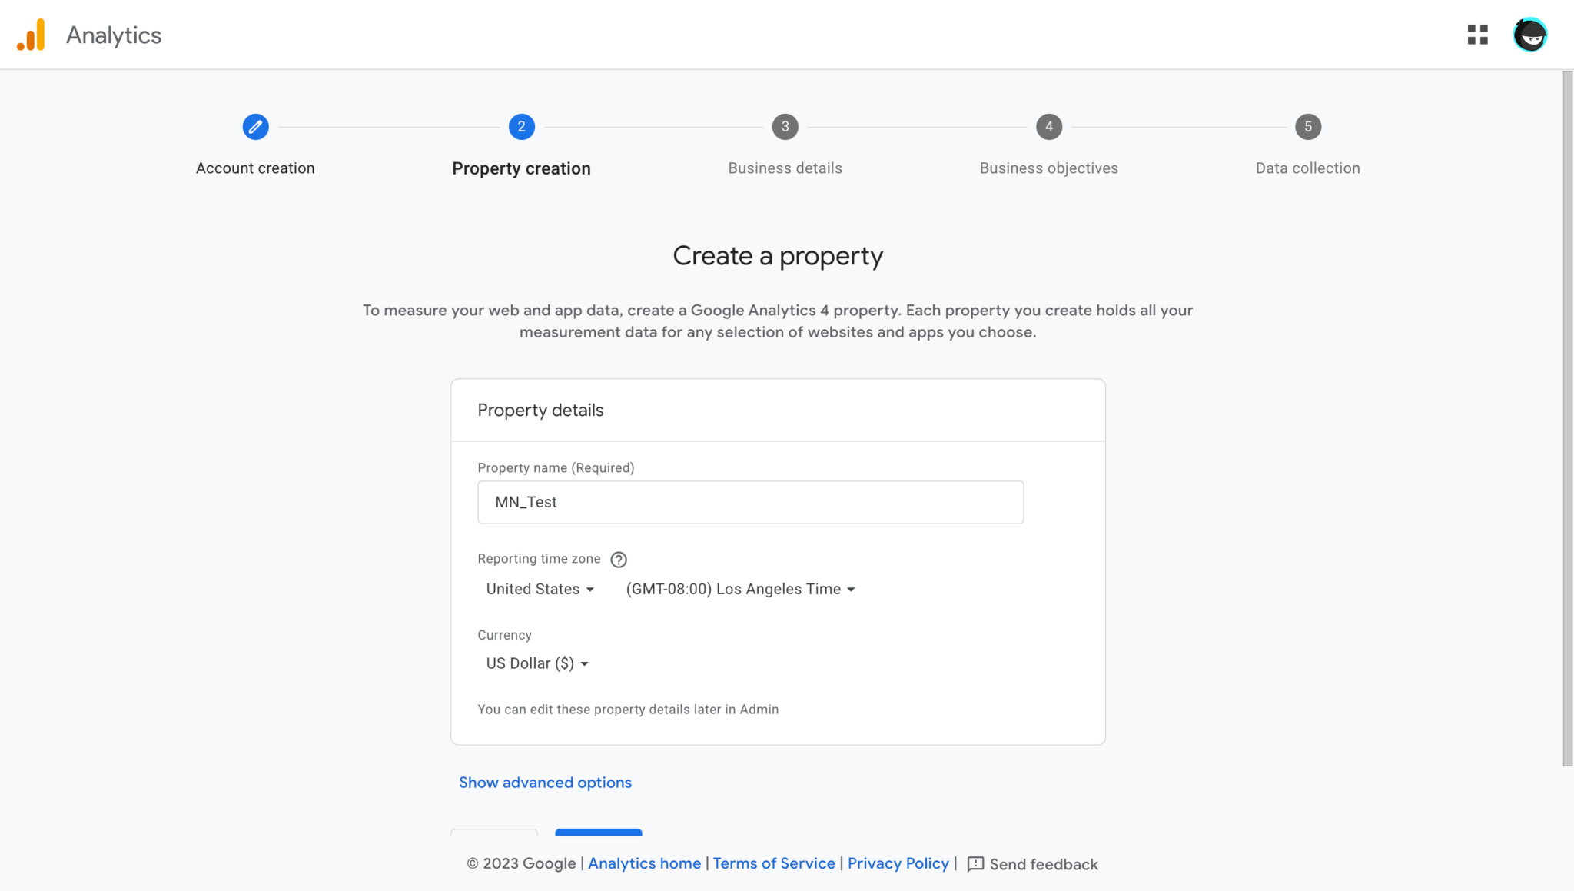Select the Business details step circle
Screen dimensions: 1574x891
(x=785, y=127)
